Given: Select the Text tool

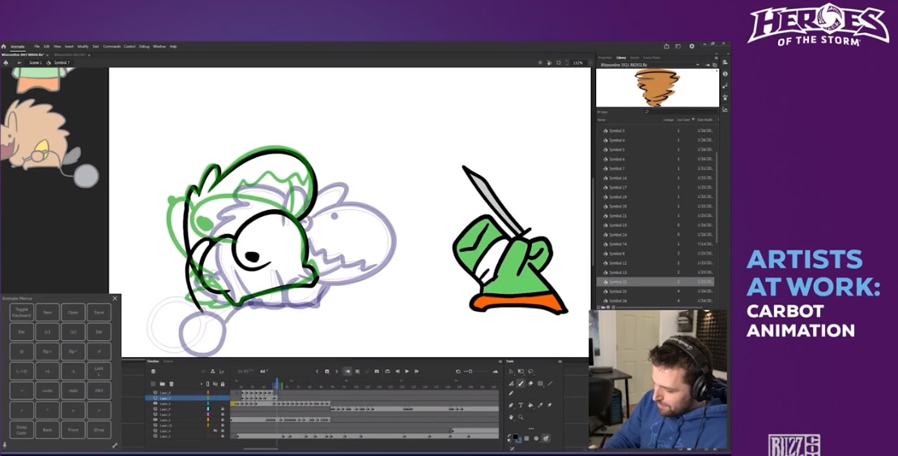Looking at the screenshot, I should [521, 405].
